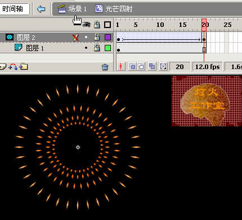Turn on Edit Multiple Frames
Screen dimensions: 242x220
point(152,67)
